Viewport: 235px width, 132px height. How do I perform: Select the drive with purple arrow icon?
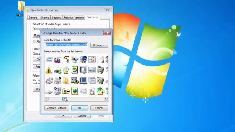click(x=49, y=81)
